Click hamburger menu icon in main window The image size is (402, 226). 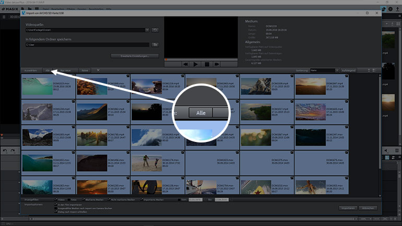click(x=4, y=17)
